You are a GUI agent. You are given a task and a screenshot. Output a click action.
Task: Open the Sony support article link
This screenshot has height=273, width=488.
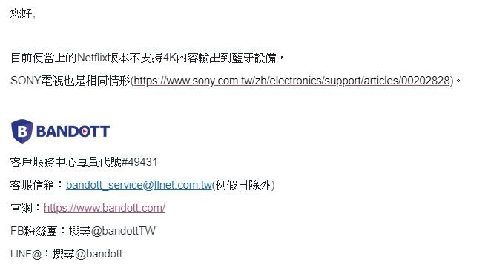click(292, 81)
